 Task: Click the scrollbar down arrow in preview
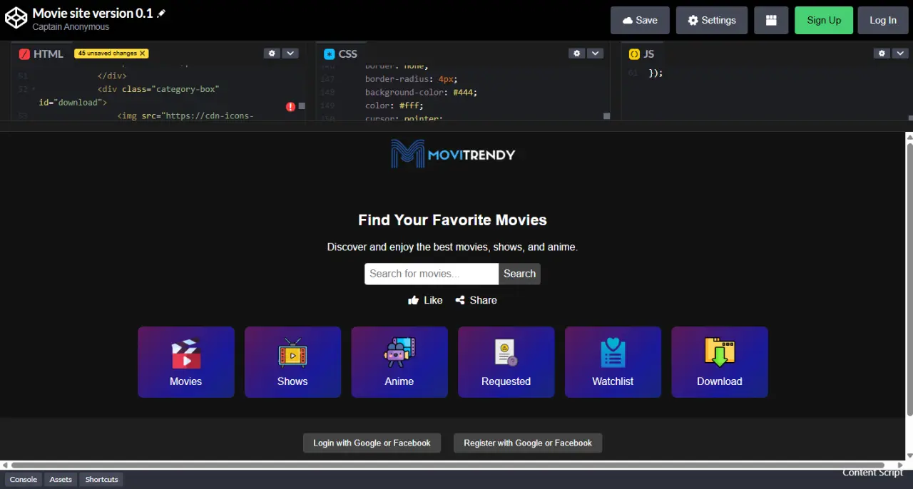[x=909, y=456]
